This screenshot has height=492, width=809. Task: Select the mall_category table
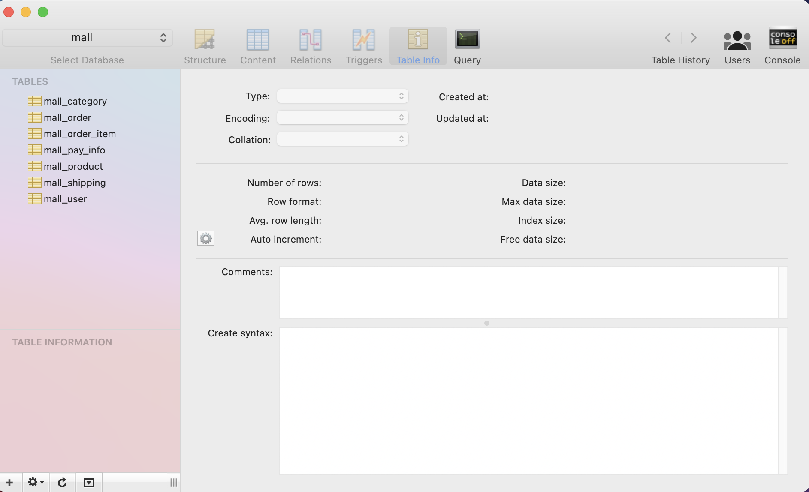pyautogui.click(x=75, y=101)
